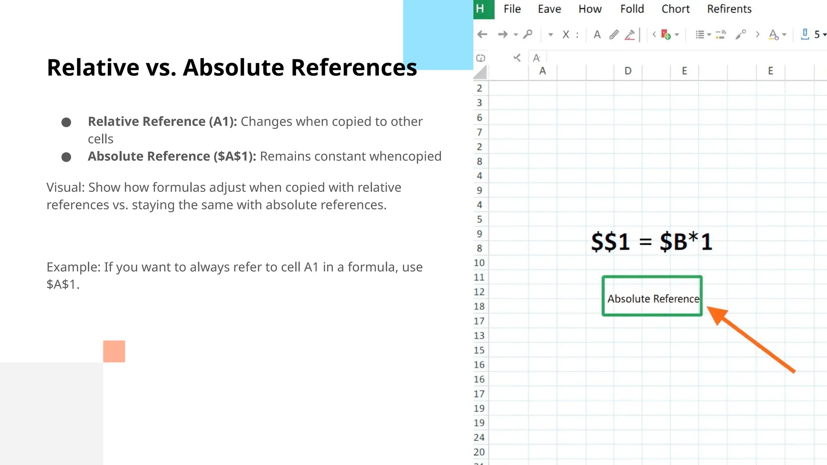
Task: Select row header 13
Action: 480,335
